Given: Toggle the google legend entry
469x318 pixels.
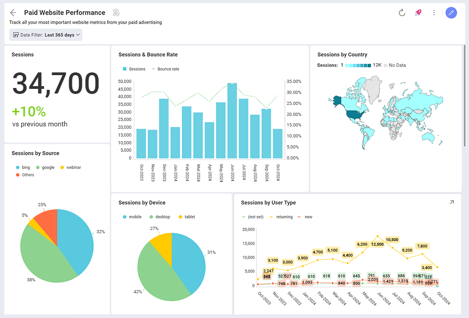Looking at the screenshot, I should click(x=45, y=168).
